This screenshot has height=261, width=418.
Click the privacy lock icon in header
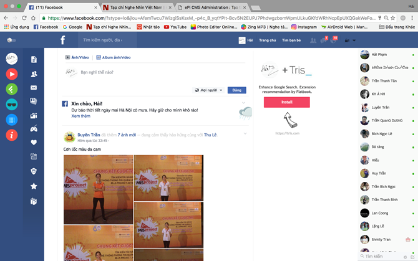point(347,40)
